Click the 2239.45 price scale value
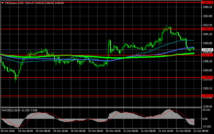Viewport: 214px width, 134px height. coord(207,106)
